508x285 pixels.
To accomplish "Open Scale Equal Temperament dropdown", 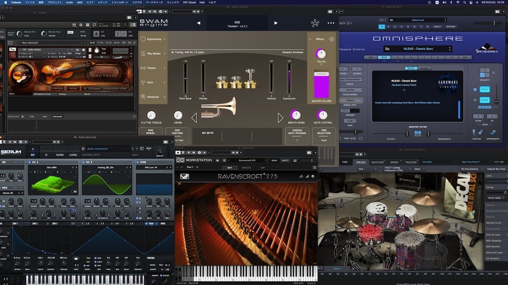I will (351, 79).
